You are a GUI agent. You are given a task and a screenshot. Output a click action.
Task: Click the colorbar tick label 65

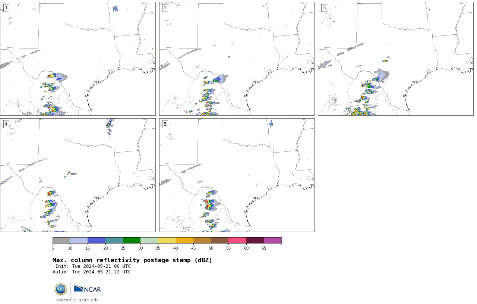[264, 248]
